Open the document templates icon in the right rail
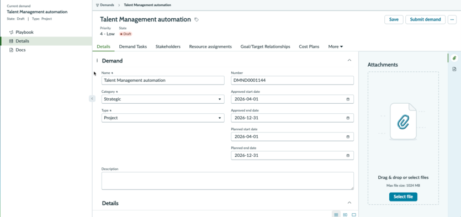461x217 pixels. [454, 69]
